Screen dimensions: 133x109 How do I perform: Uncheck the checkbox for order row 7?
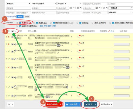(13, 87)
